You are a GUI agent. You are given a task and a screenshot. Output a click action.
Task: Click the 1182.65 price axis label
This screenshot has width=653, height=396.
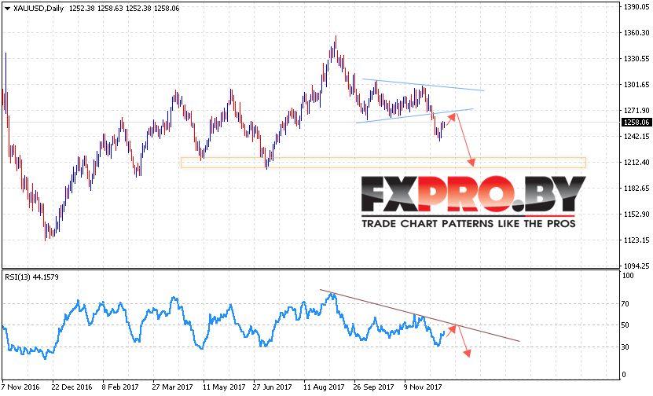point(636,189)
